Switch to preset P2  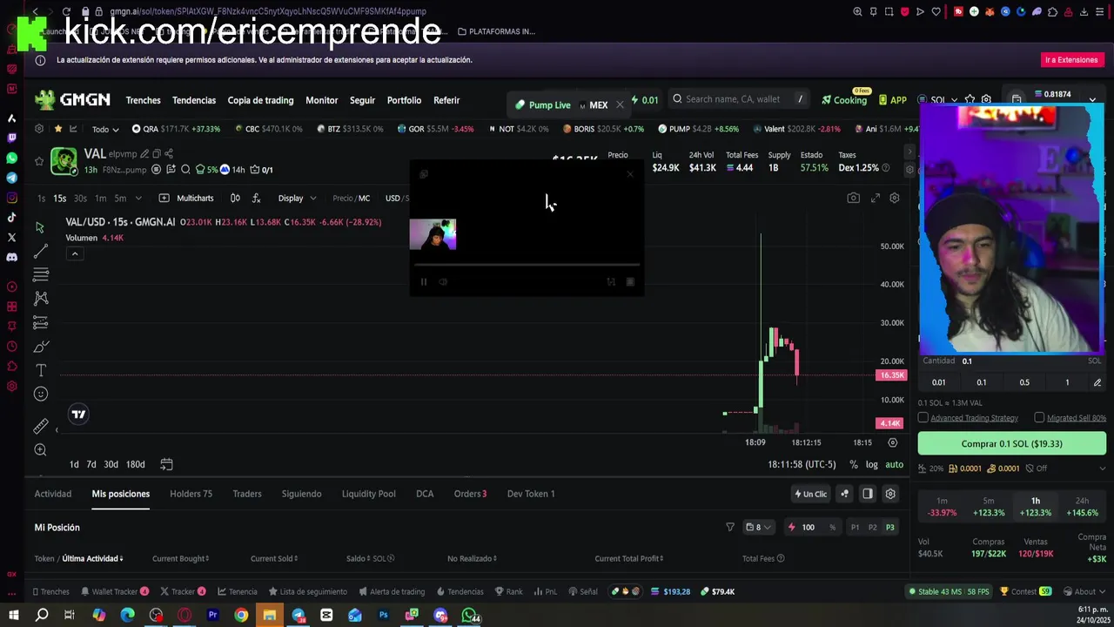click(x=872, y=528)
